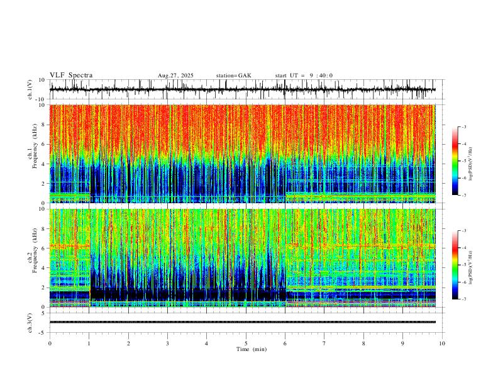The width and height of the screenshot is (498, 385).
Task: Click the ch.1 voltage waveform trace panel
Action: click(247, 89)
